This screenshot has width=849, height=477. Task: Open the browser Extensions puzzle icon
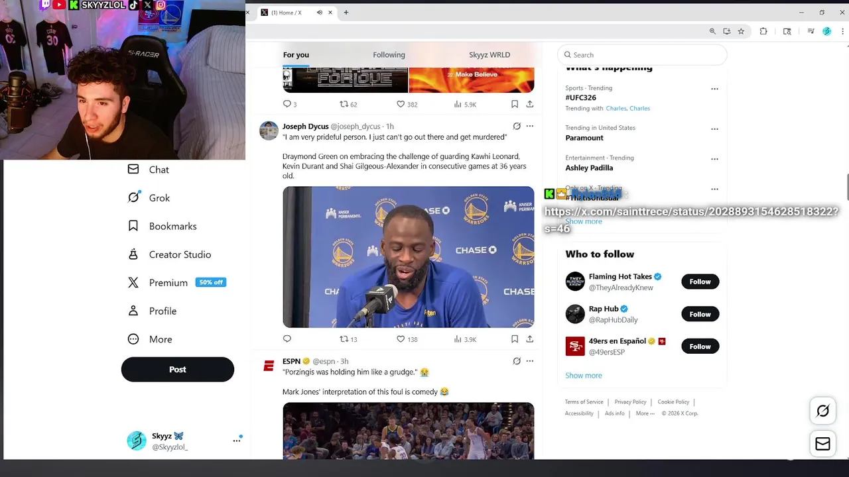(763, 31)
